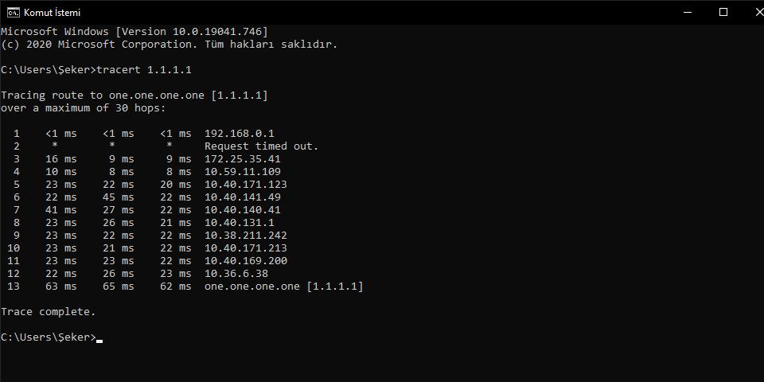Click hop 3 address 172.25.35.41

[x=242, y=159]
